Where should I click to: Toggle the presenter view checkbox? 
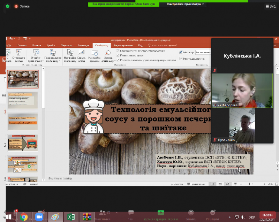pyautogui.click(x=181, y=59)
